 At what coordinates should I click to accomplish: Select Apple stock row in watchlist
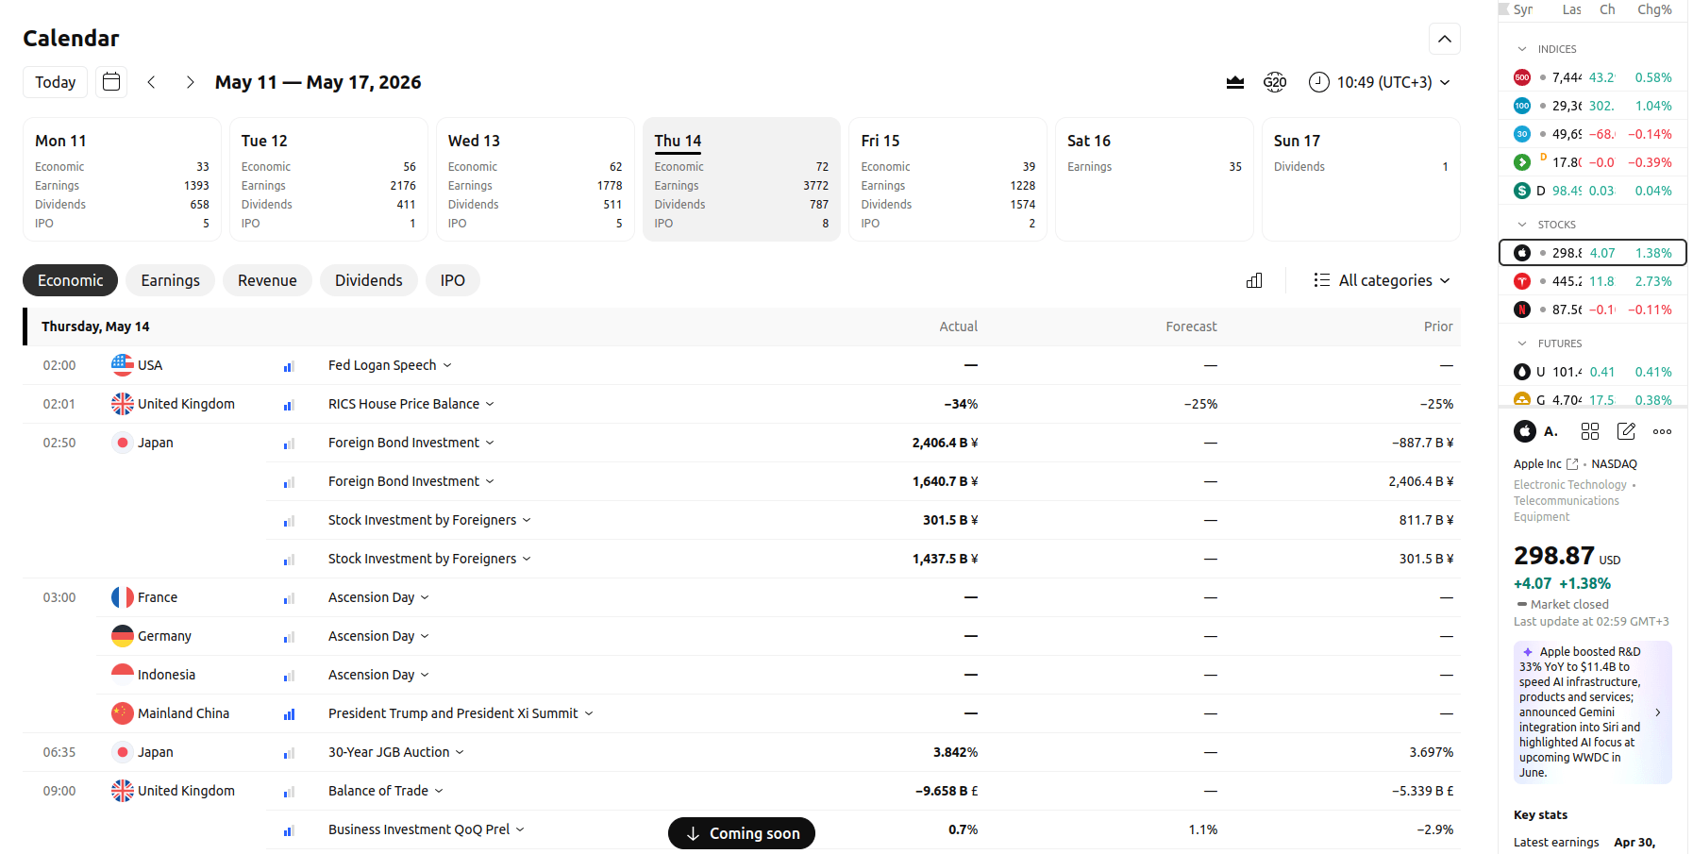1593,253
